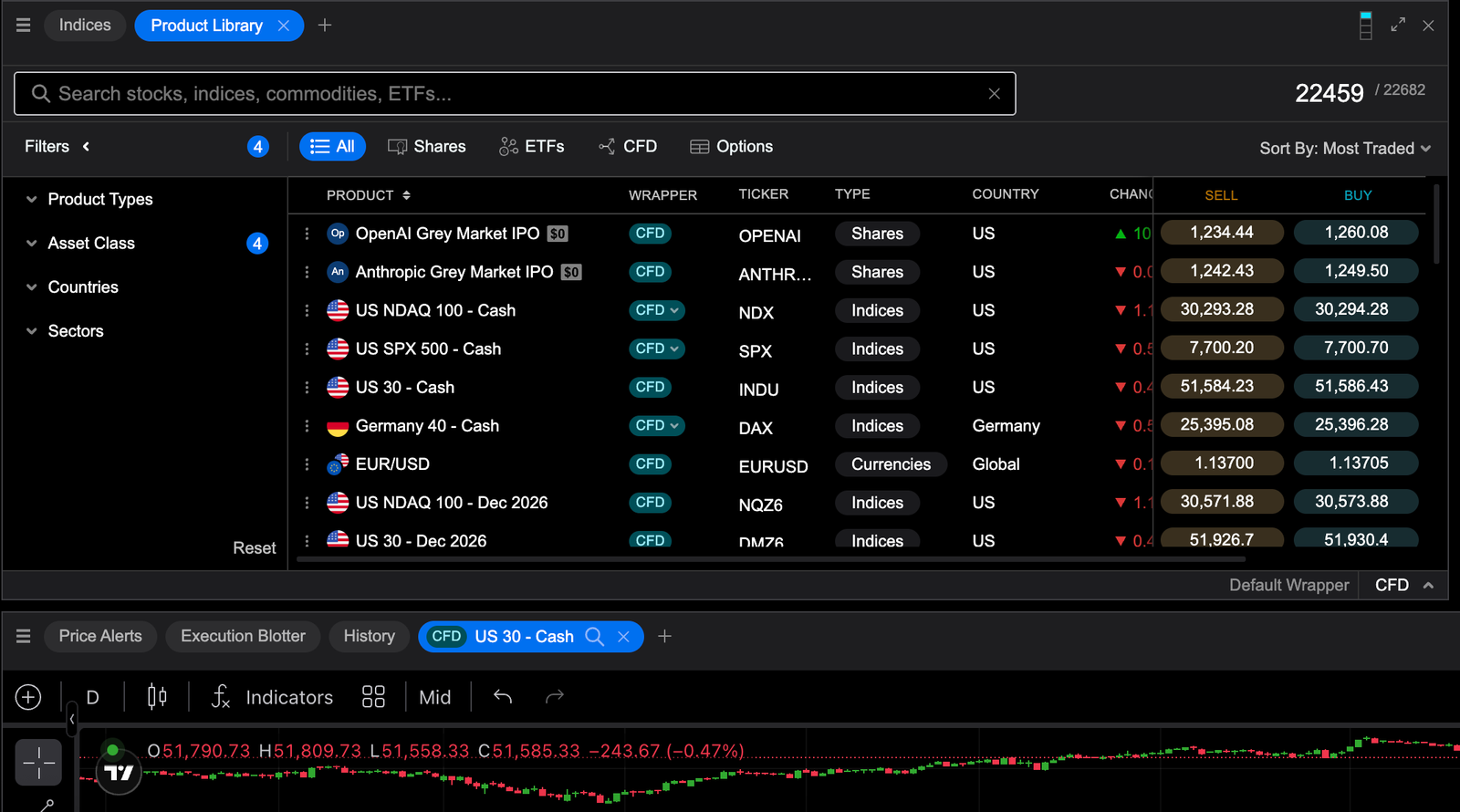Select the crosshair cursor tool
Viewport: 1460px width, 812px height.
38,762
